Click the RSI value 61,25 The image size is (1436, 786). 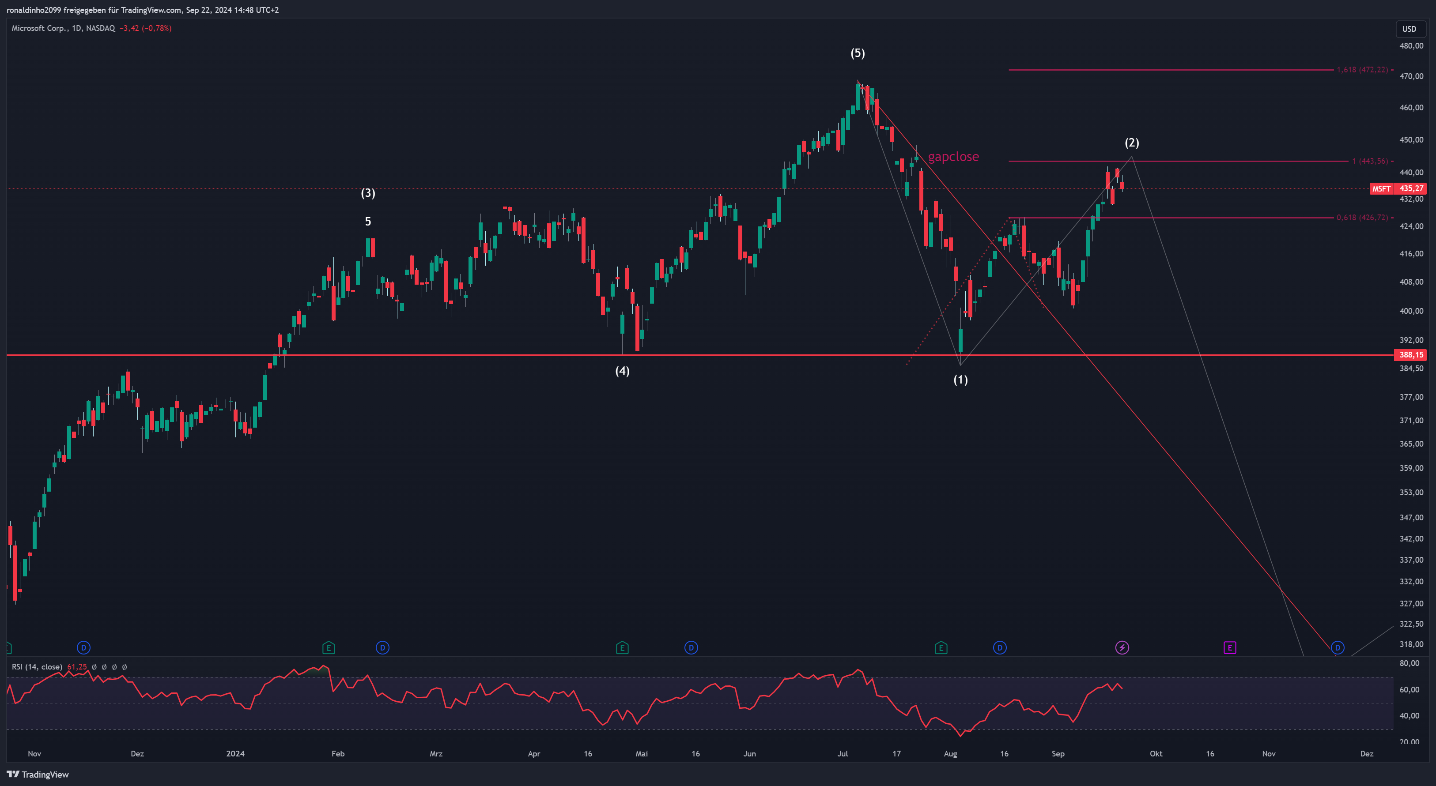[77, 667]
